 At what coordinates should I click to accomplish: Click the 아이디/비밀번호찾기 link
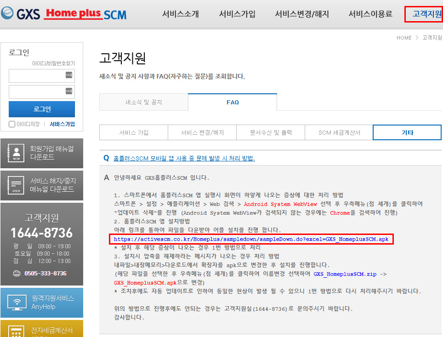pyautogui.click(x=53, y=63)
